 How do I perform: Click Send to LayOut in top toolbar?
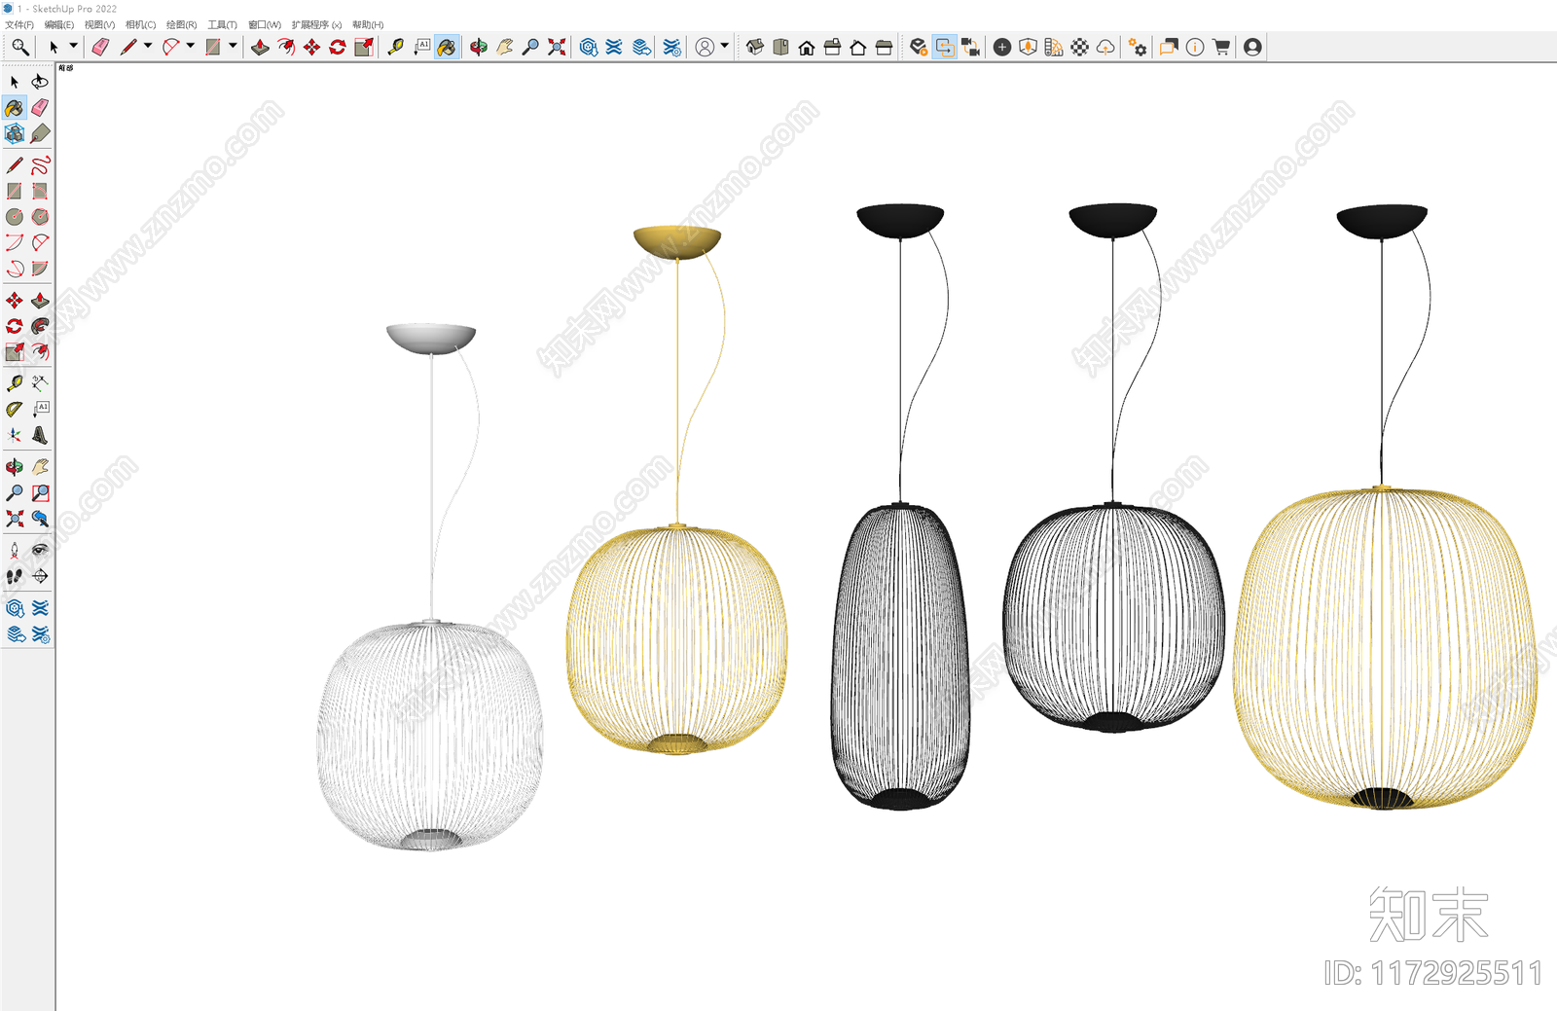(x=641, y=47)
